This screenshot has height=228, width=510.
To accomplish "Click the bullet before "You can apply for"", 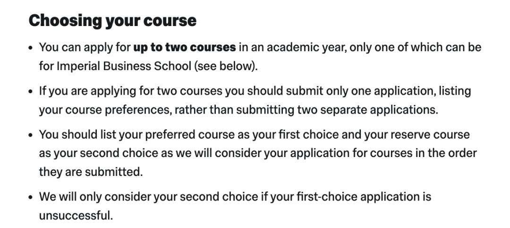I will pos(31,48).
